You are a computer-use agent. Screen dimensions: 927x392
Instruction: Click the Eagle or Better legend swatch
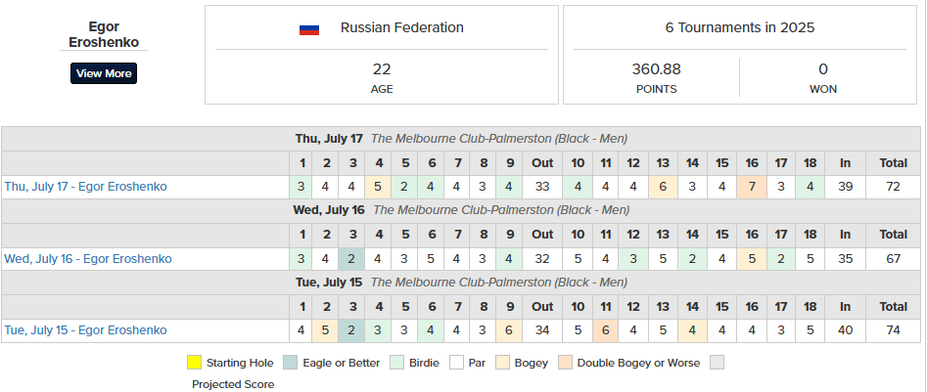coord(291,363)
